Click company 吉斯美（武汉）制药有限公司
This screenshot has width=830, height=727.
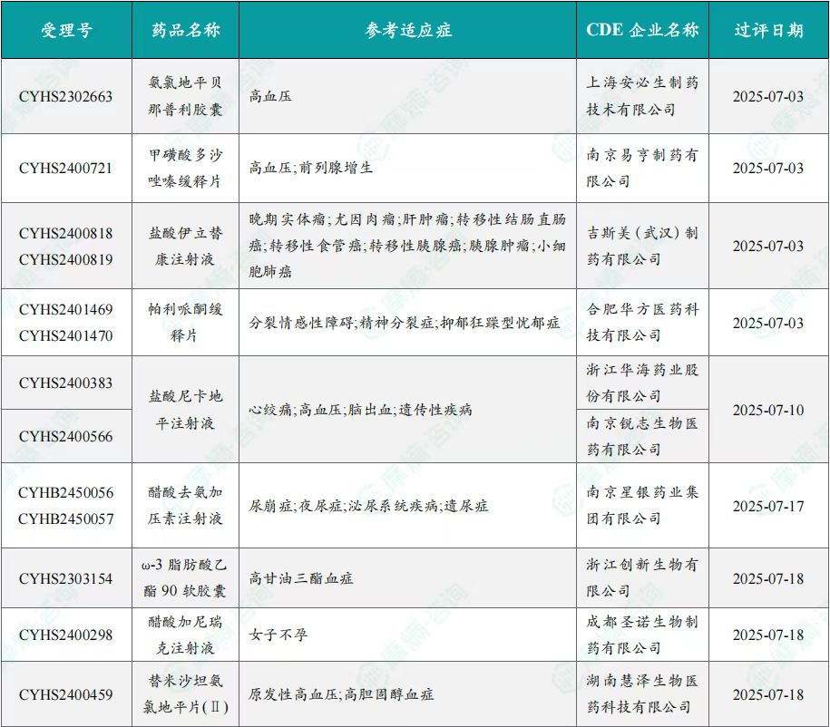[x=642, y=246]
